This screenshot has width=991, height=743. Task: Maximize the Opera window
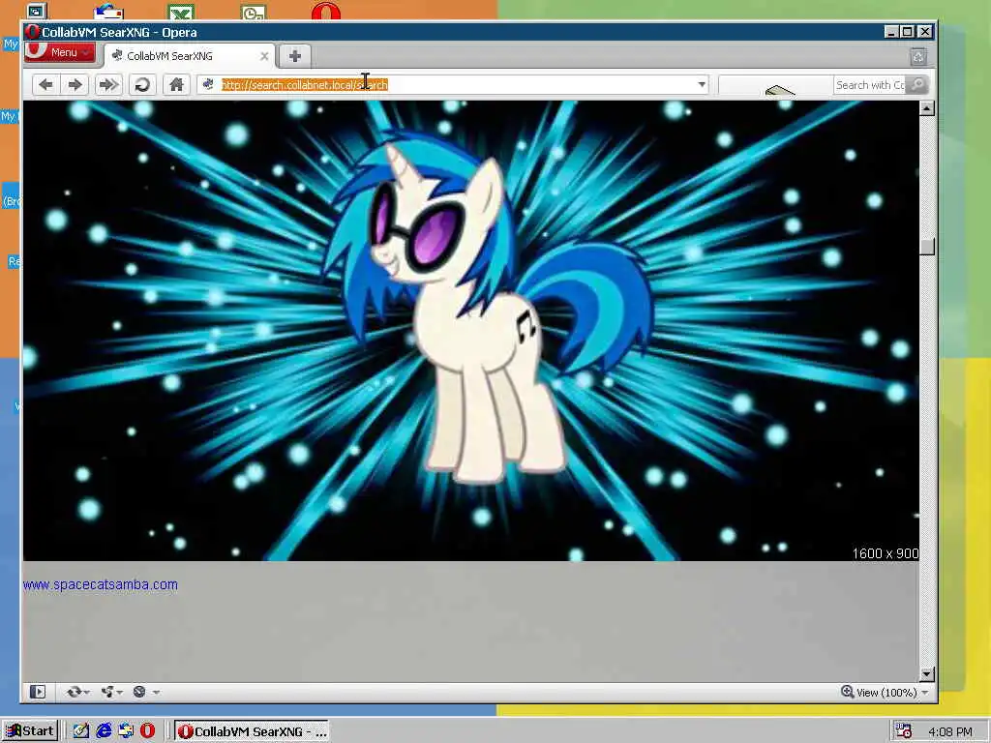pyautogui.click(x=907, y=32)
